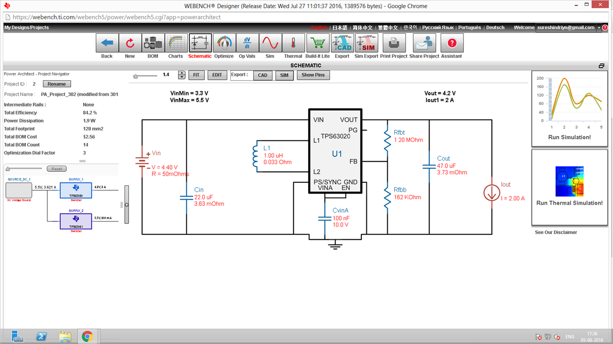The height and width of the screenshot is (344, 613).
Task: Open the Optimize dial icon
Action: (x=224, y=43)
